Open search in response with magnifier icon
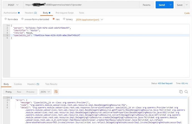Image resolution: width=192 pixels, height=124 pixels. coord(186,92)
